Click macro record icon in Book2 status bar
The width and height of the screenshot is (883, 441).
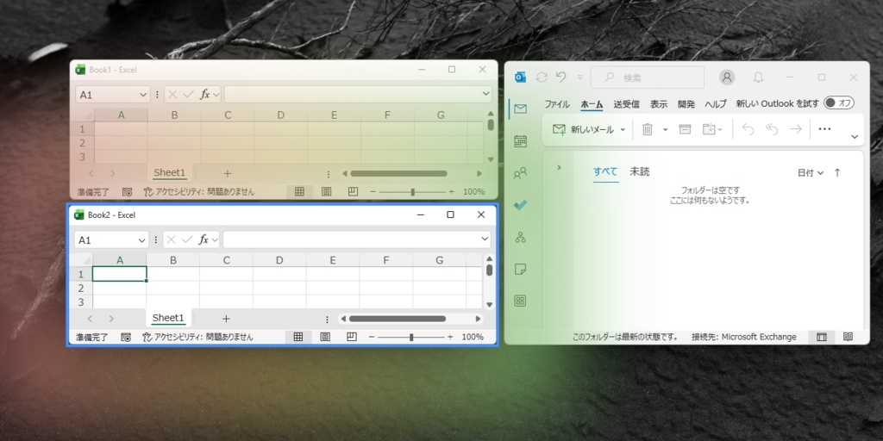coord(126,337)
